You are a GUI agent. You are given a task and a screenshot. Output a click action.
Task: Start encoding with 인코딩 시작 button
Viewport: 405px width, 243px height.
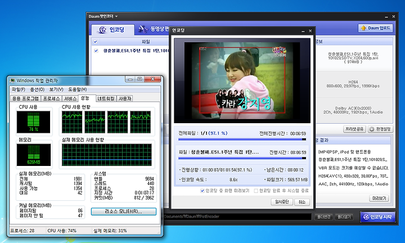pos(377,217)
